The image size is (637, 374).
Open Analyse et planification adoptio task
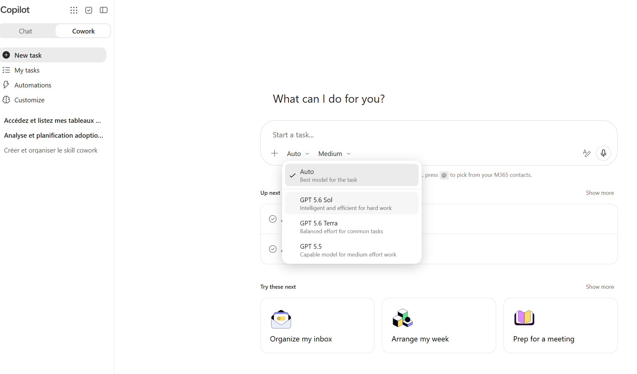point(53,136)
